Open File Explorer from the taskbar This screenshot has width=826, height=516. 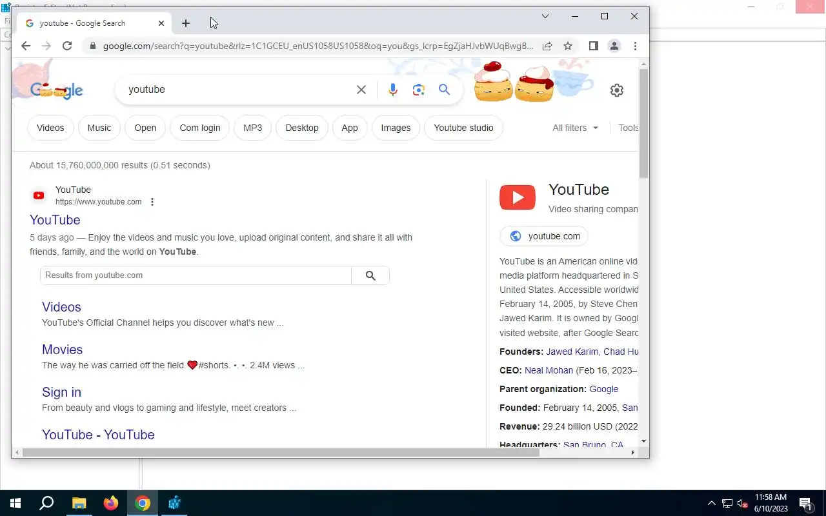tap(79, 503)
